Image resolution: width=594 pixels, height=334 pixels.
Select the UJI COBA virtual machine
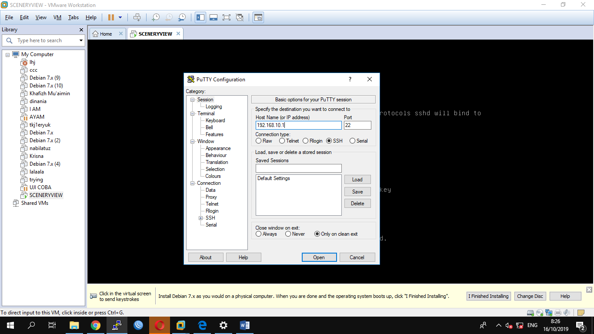(40, 187)
